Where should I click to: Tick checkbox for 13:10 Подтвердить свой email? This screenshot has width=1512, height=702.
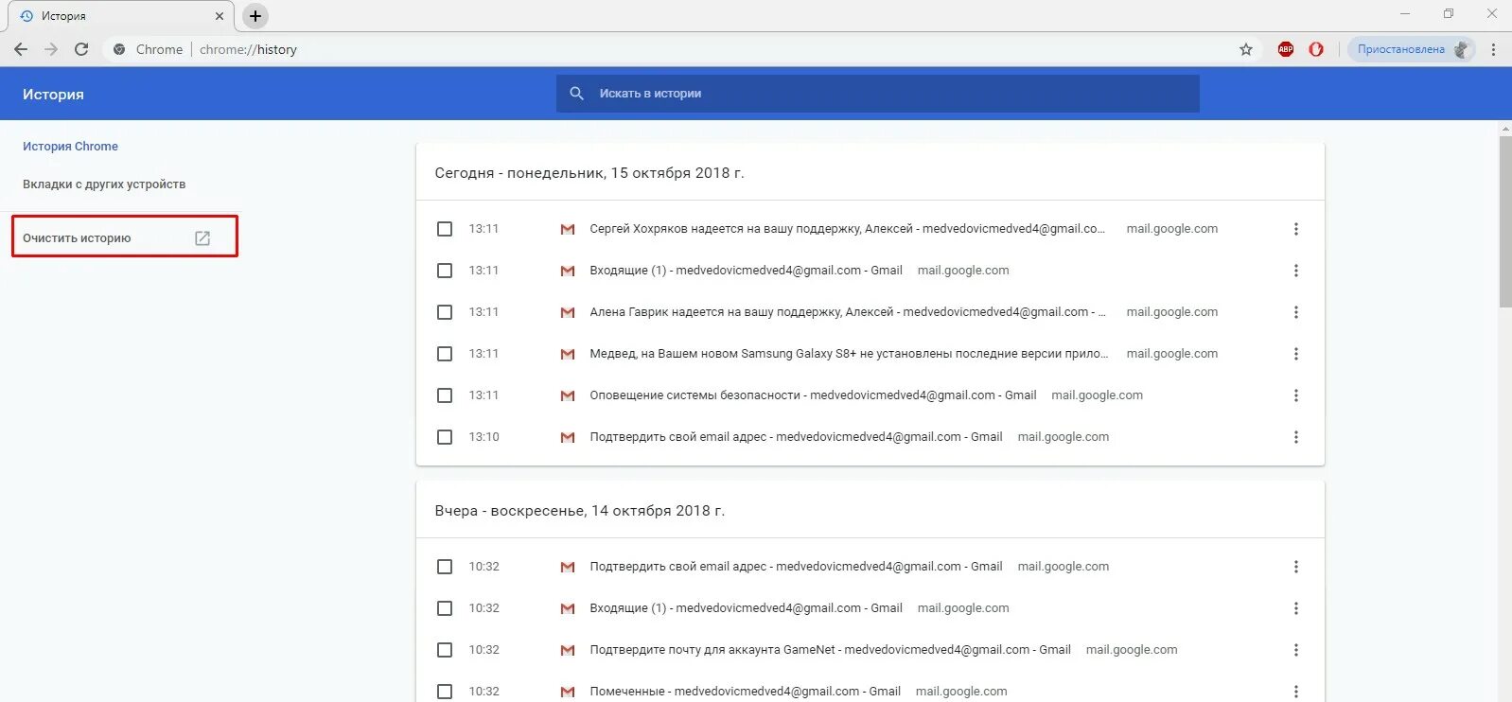pos(445,437)
